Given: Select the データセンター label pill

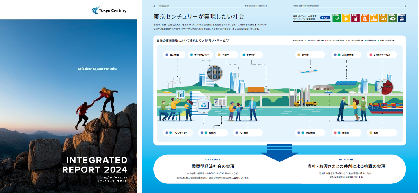Looking at the screenshot, I should pyautogui.click(x=200, y=54).
